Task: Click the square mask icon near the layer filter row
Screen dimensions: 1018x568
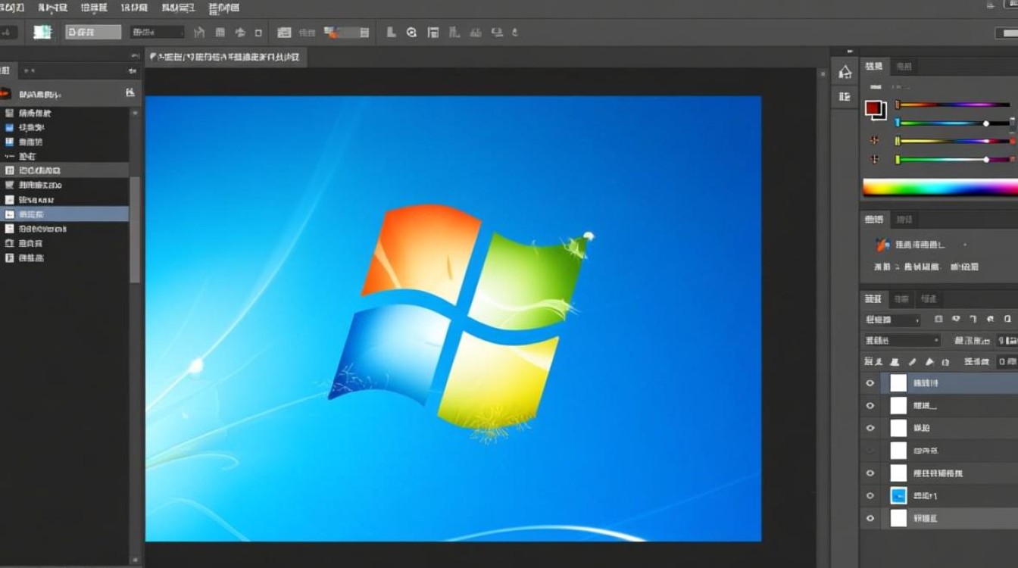Action: click(938, 320)
